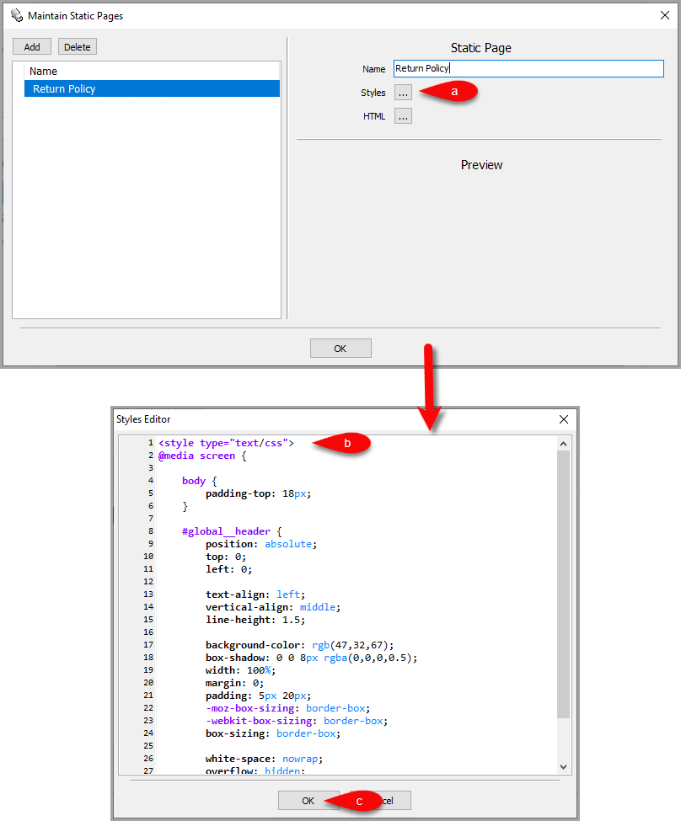Viewport: 681px width, 821px height.
Task: Click the 'white-space: nowrap;' code line
Action: pos(264,759)
